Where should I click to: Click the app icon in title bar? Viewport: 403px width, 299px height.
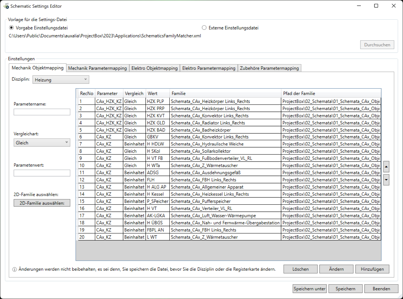point(6,6)
